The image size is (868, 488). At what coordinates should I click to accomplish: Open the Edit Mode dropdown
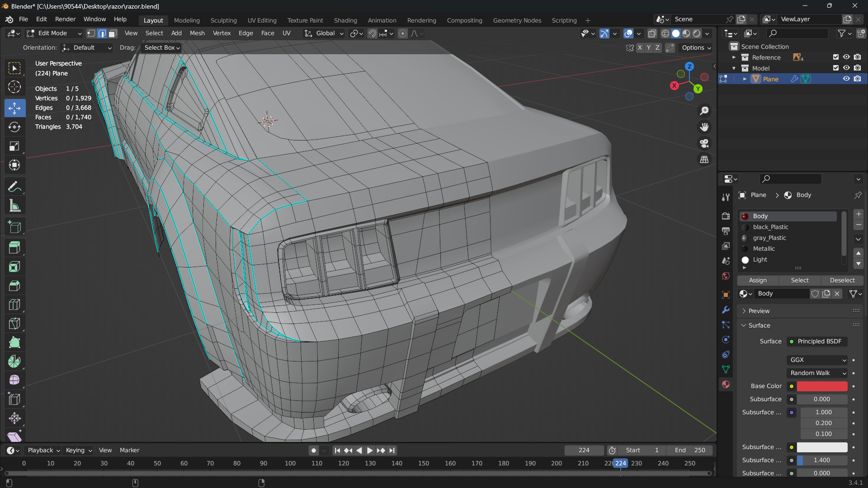(54, 33)
